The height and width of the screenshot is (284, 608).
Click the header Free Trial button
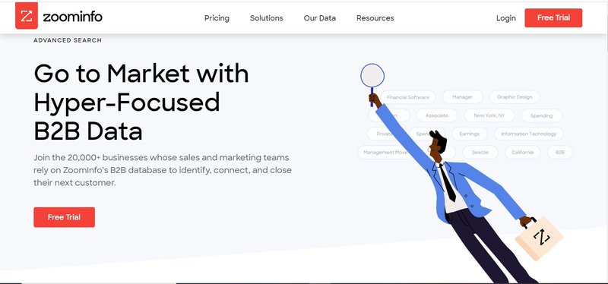553,17
